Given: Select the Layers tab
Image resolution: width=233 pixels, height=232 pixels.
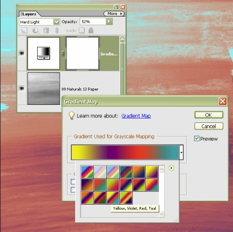Looking at the screenshot, I should coord(29,14).
